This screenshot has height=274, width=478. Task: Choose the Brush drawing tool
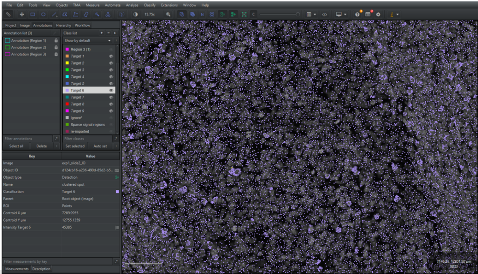point(86,14)
